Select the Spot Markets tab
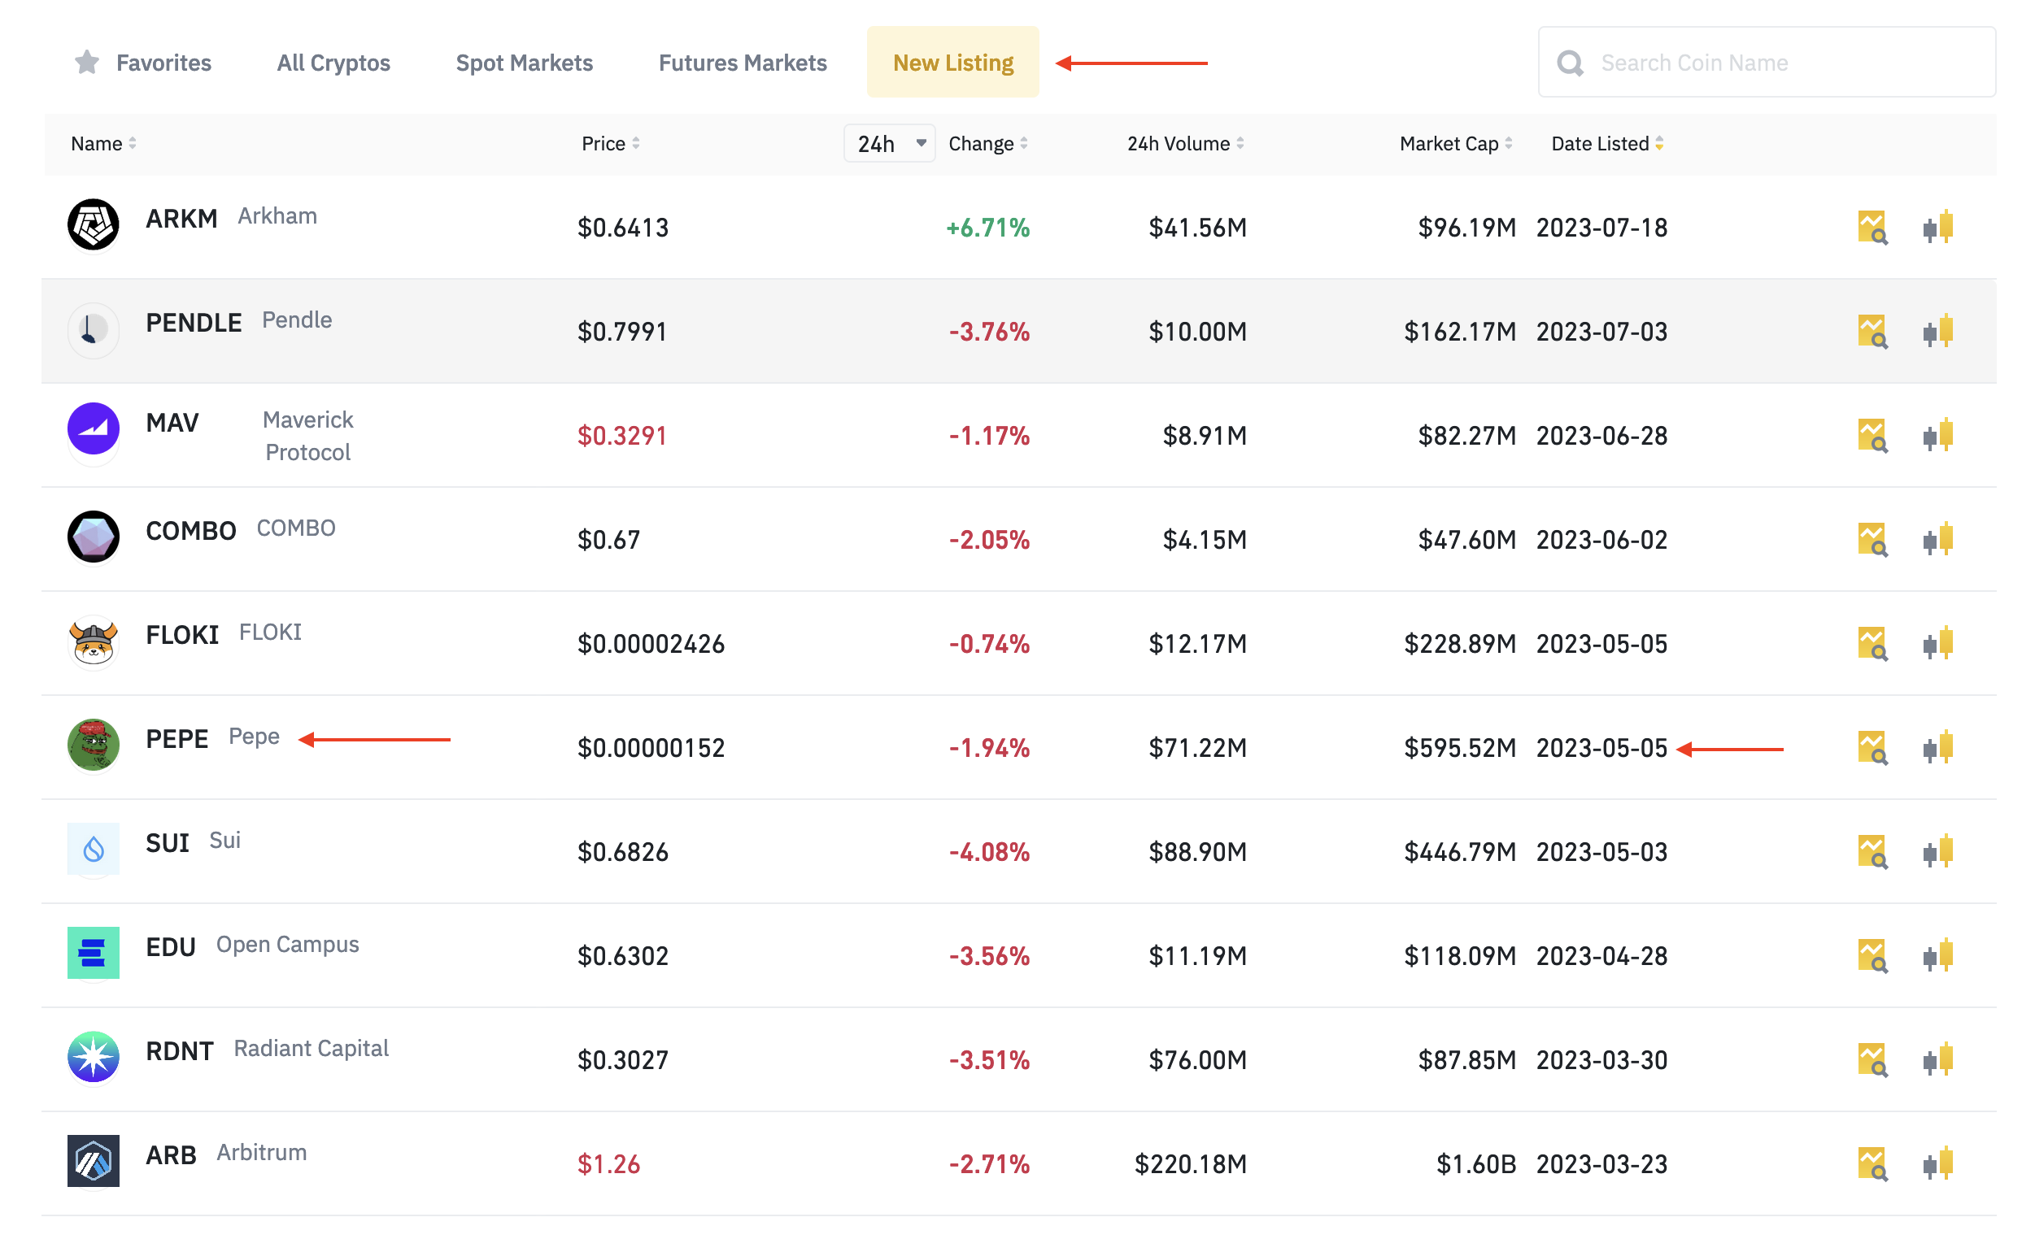The width and height of the screenshot is (2035, 1239). click(523, 61)
